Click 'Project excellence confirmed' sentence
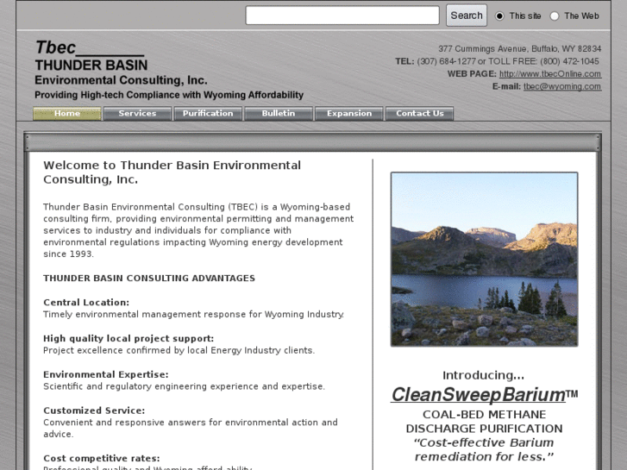Image resolution: width=627 pixels, height=470 pixels. click(179, 350)
